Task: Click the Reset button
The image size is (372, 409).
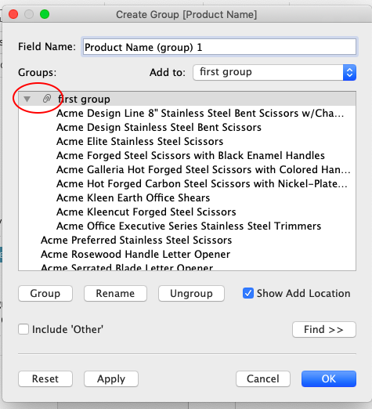Action: [45, 378]
